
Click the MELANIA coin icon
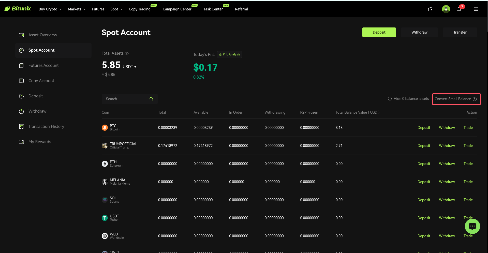coord(105,182)
